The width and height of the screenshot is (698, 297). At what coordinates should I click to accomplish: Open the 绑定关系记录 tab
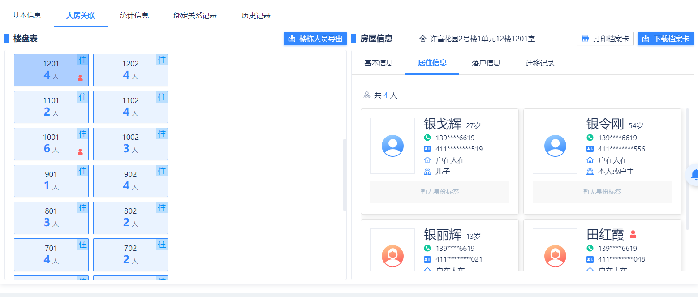pos(195,15)
